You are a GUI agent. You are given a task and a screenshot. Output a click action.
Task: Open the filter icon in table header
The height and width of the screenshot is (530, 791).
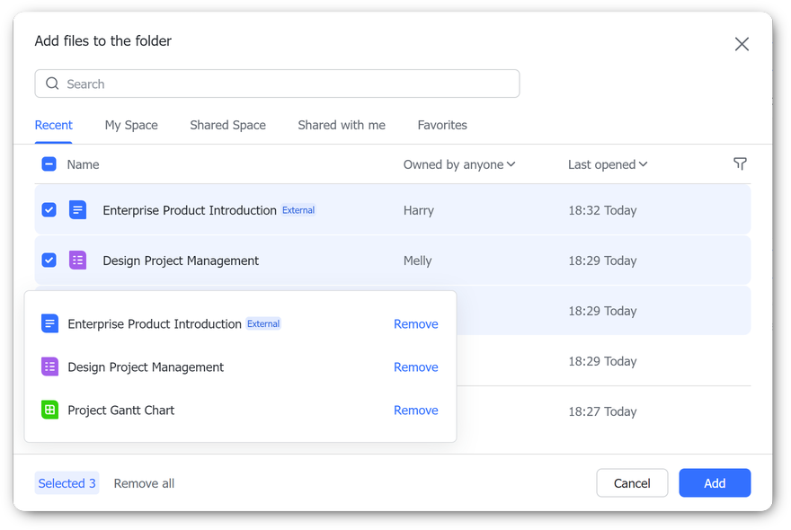coord(740,164)
